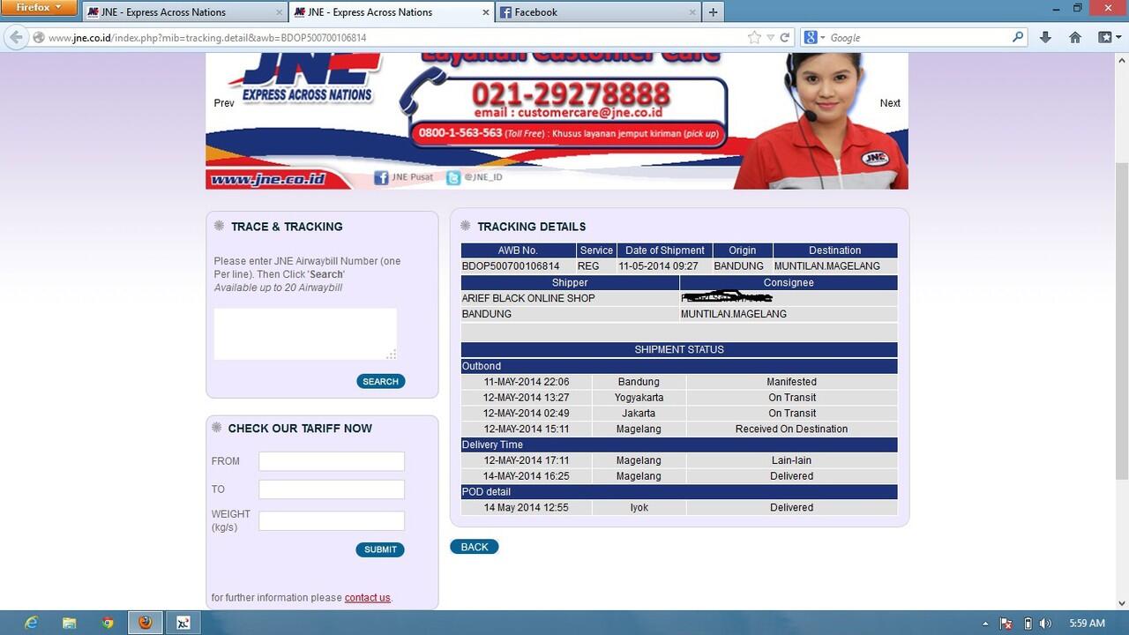This screenshot has height=635, width=1129.
Task: Open the volume tray icon
Action: point(1047,624)
